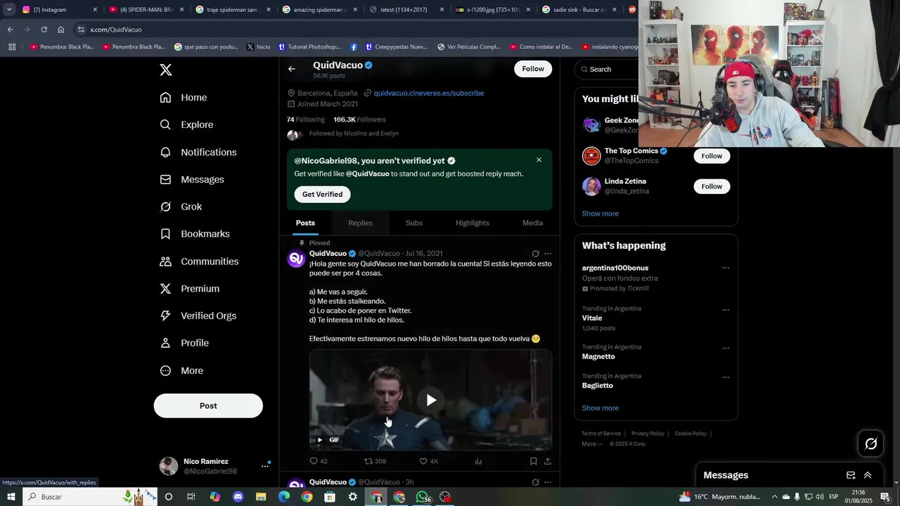The image size is (900, 506).
Task: Open account menu dots beside Nico Ramirez
Action: [265, 466]
